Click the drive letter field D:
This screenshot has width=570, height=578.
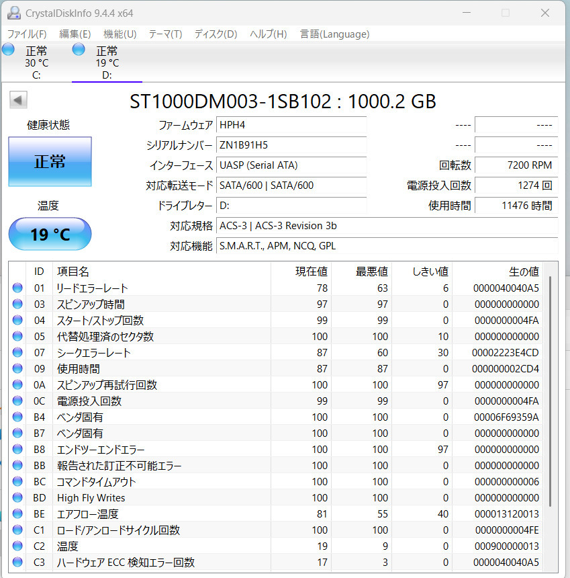click(291, 205)
